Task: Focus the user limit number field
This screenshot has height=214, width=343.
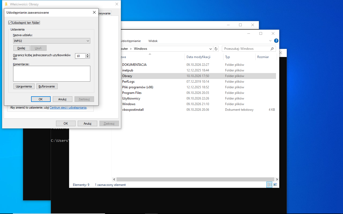Action: [x=80, y=56]
